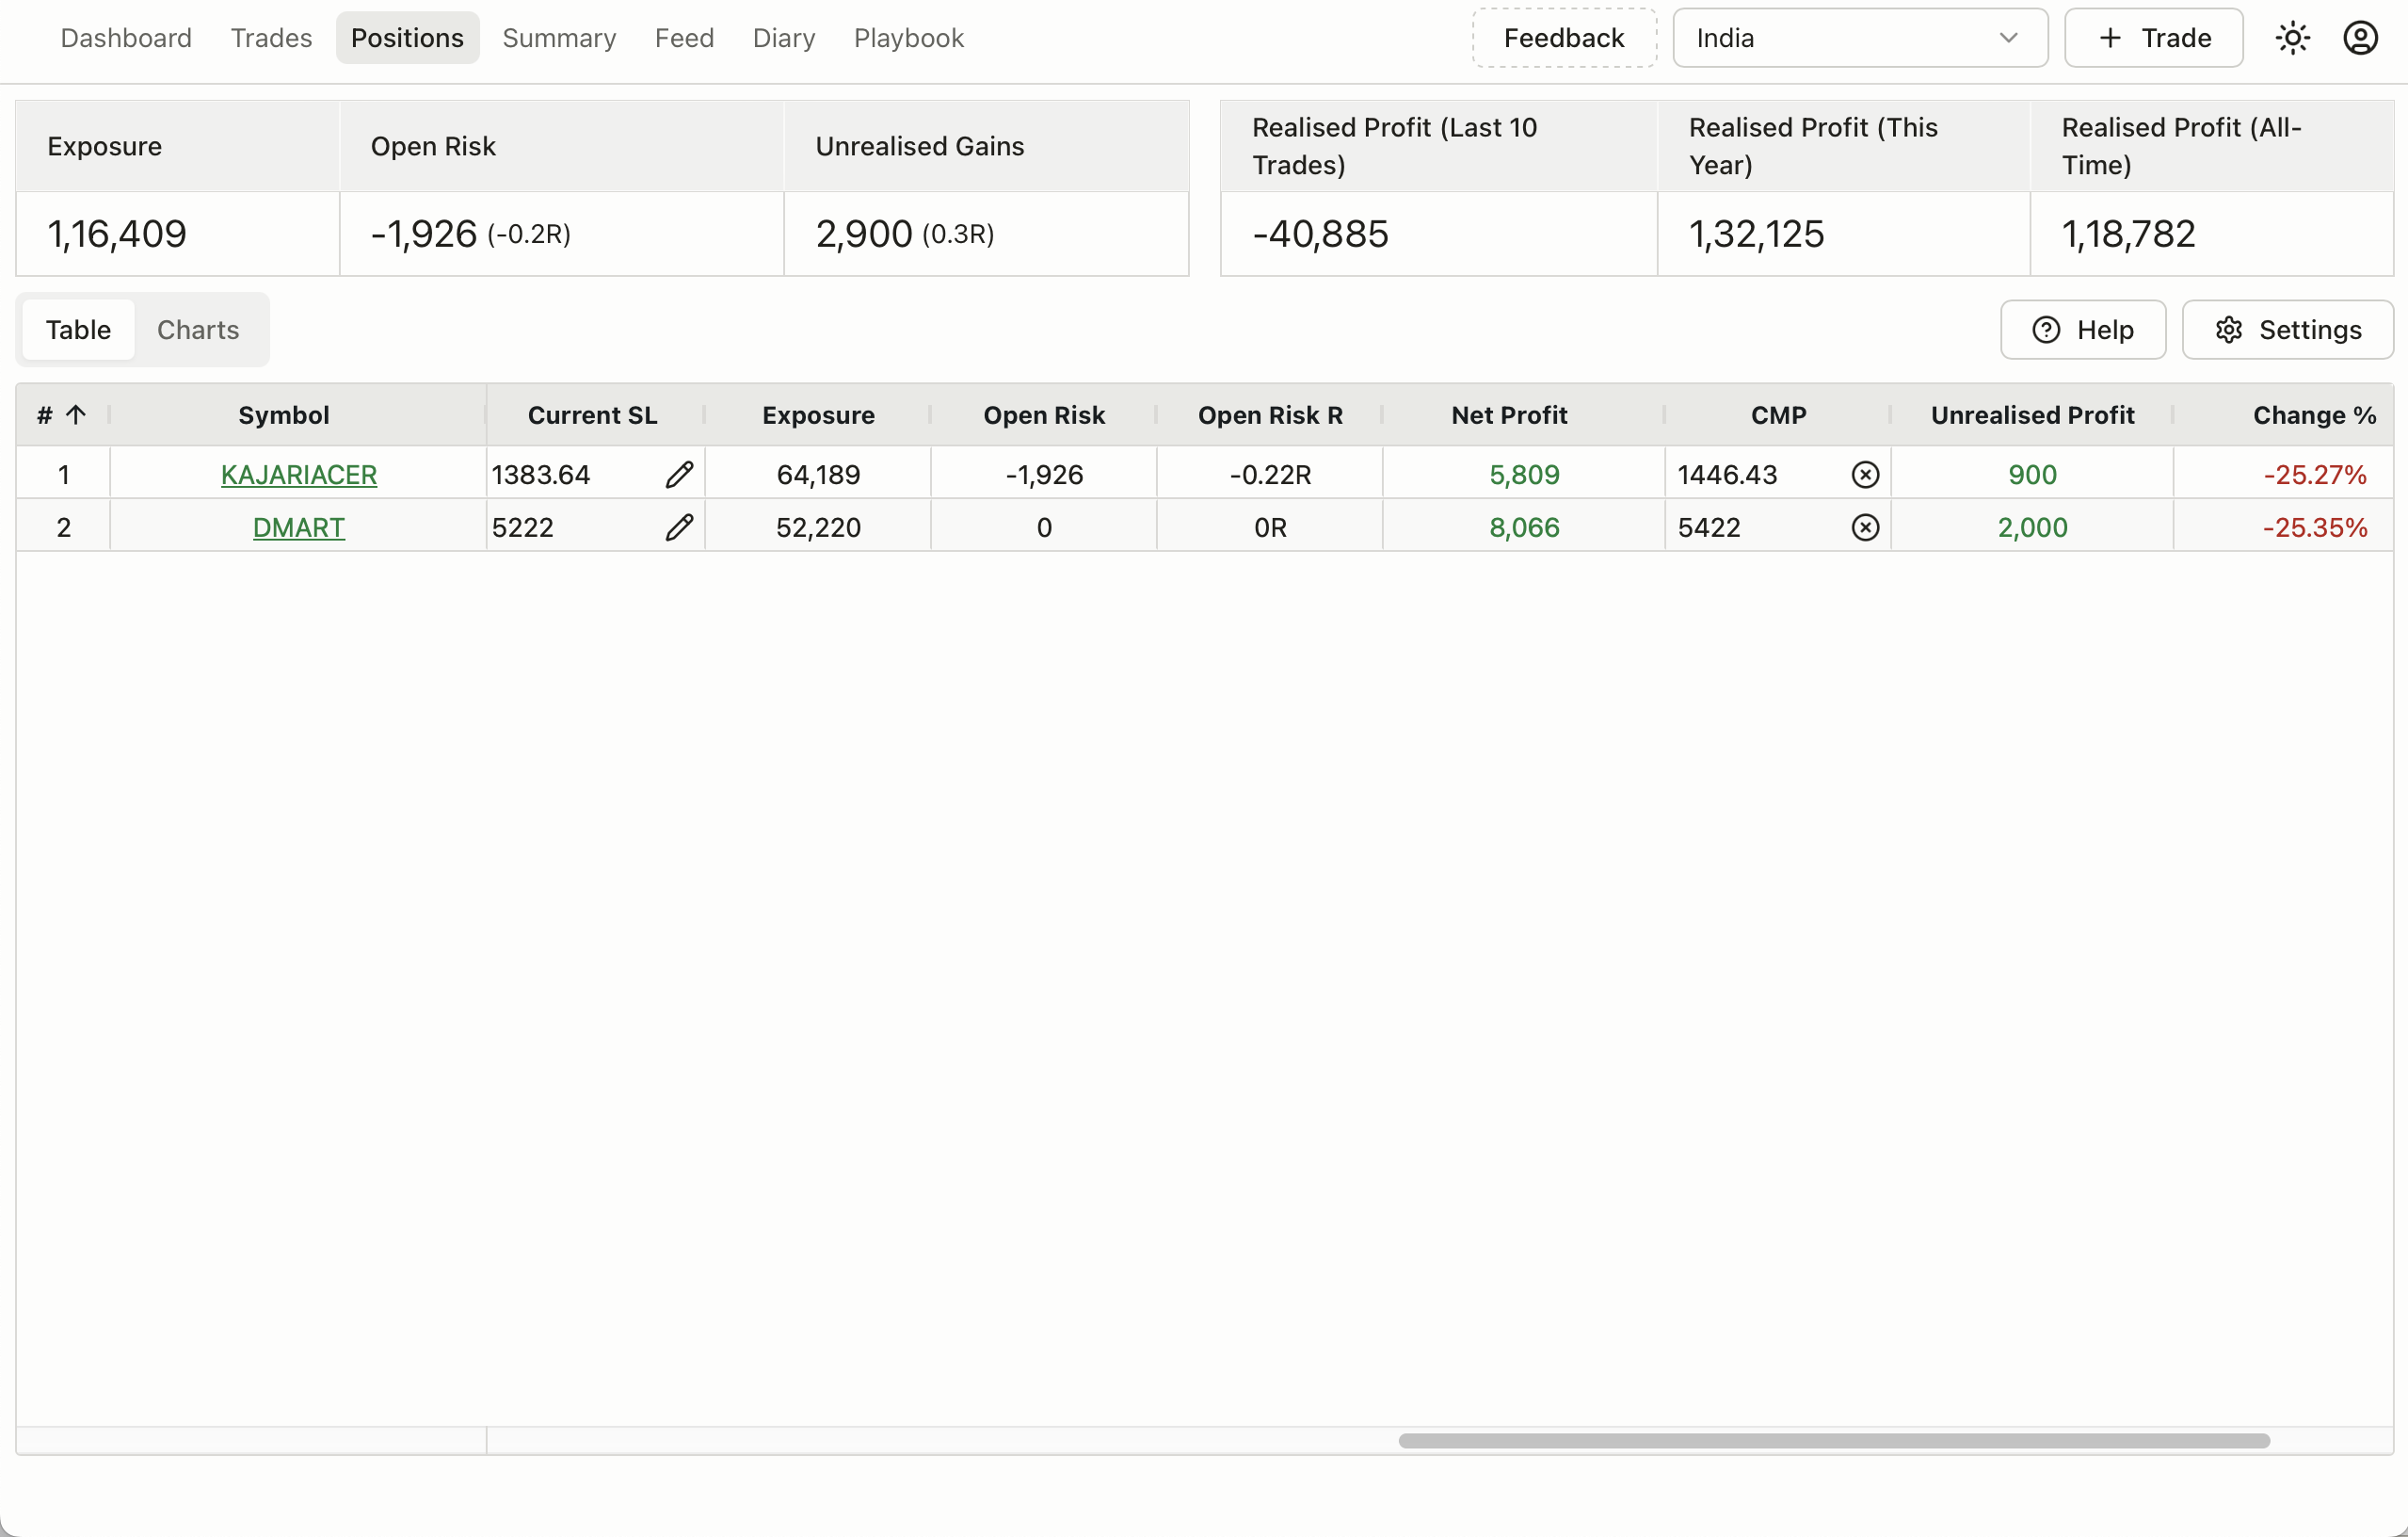Open user profile account icon
The width and height of the screenshot is (2408, 1537).
click(x=2360, y=38)
